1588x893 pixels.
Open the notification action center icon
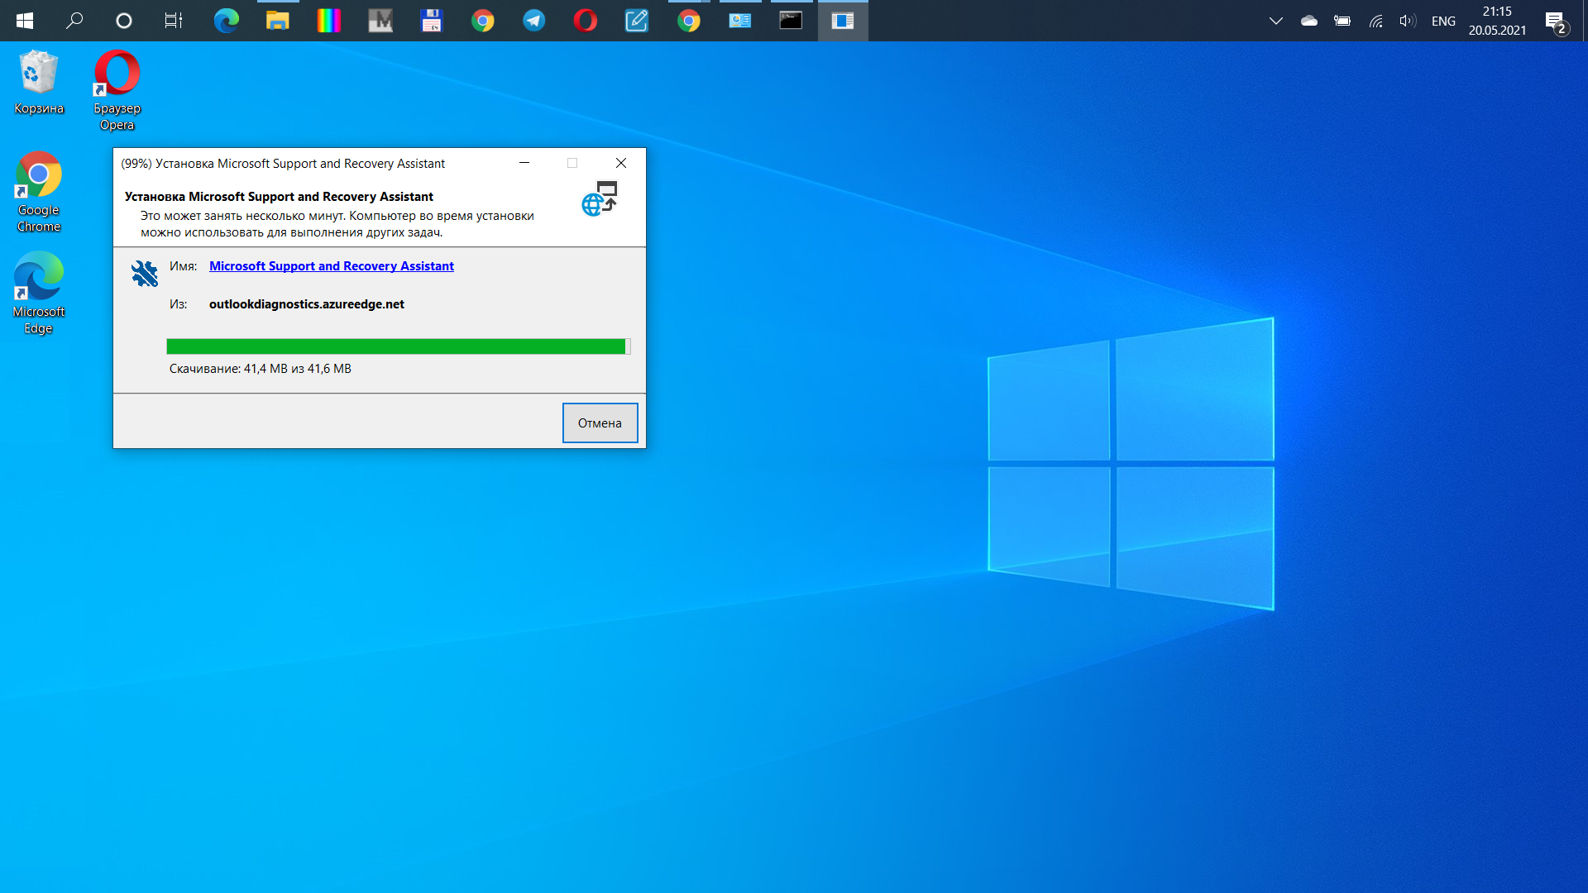tap(1556, 21)
